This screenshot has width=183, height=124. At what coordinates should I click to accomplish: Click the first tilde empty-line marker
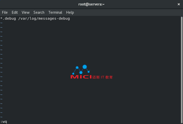click(1, 23)
